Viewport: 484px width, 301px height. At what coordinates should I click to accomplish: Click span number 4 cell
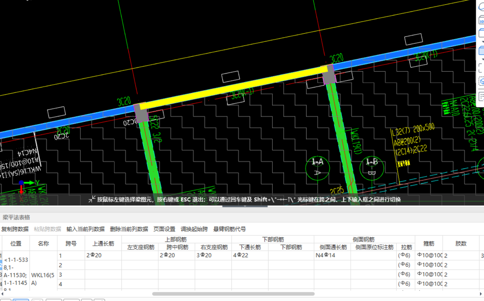pos(71,284)
